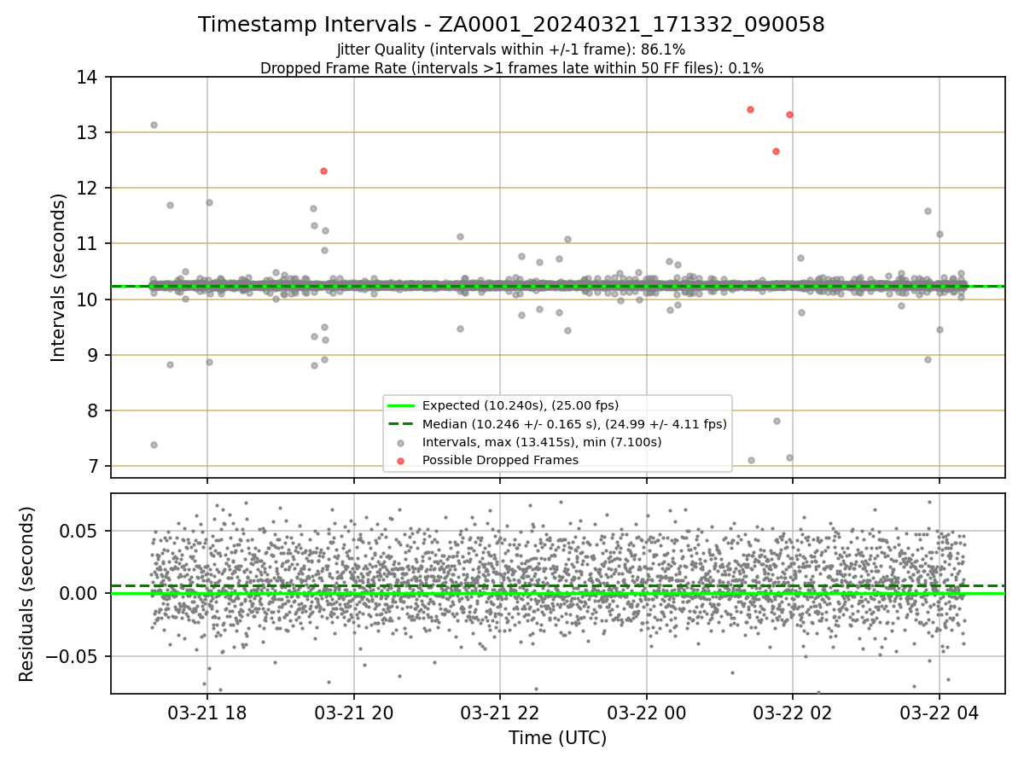Click the plot title 'Timestamp Intervals - ZA0001_20240321_171332_090058'
1024x768 pixels.
click(511, 25)
